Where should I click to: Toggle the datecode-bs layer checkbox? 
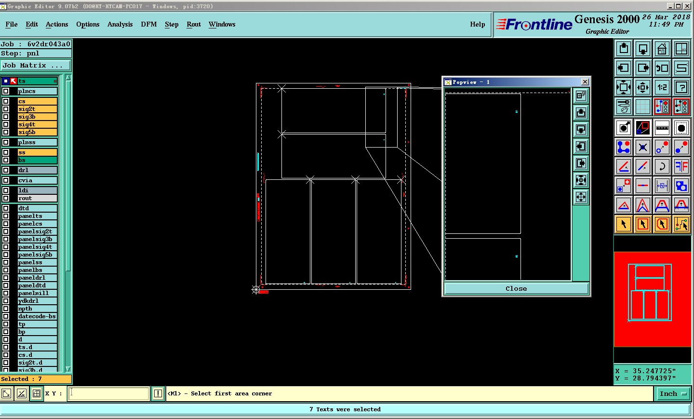click(x=6, y=316)
